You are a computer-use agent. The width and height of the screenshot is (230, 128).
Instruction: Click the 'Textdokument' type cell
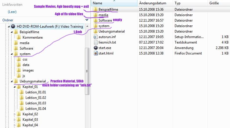pos(186,42)
